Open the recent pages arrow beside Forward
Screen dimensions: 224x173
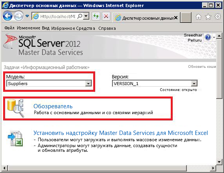[27, 16]
